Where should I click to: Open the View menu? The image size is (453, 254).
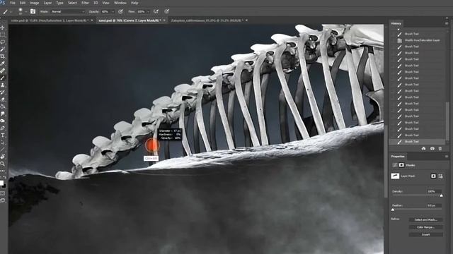click(105, 3)
